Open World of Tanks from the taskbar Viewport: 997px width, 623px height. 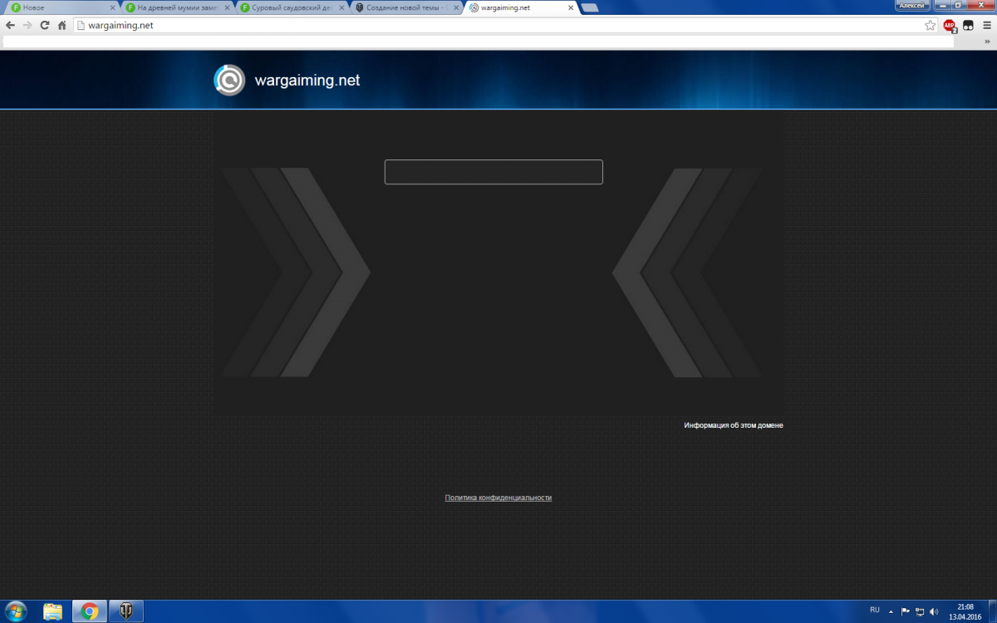click(126, 611)
